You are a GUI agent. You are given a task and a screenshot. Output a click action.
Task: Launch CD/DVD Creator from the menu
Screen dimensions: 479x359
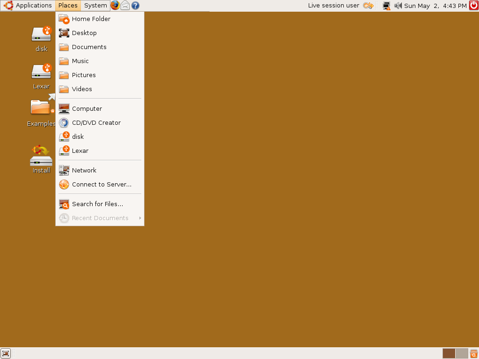pos(100,123)
